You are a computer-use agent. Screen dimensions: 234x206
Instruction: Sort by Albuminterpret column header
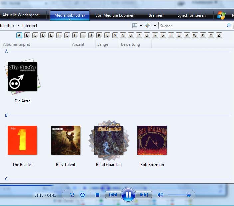36,44
